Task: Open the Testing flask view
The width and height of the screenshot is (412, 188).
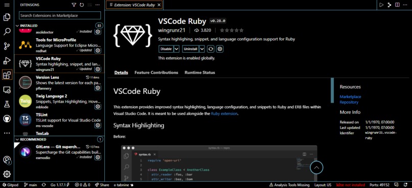Action: 7,104
